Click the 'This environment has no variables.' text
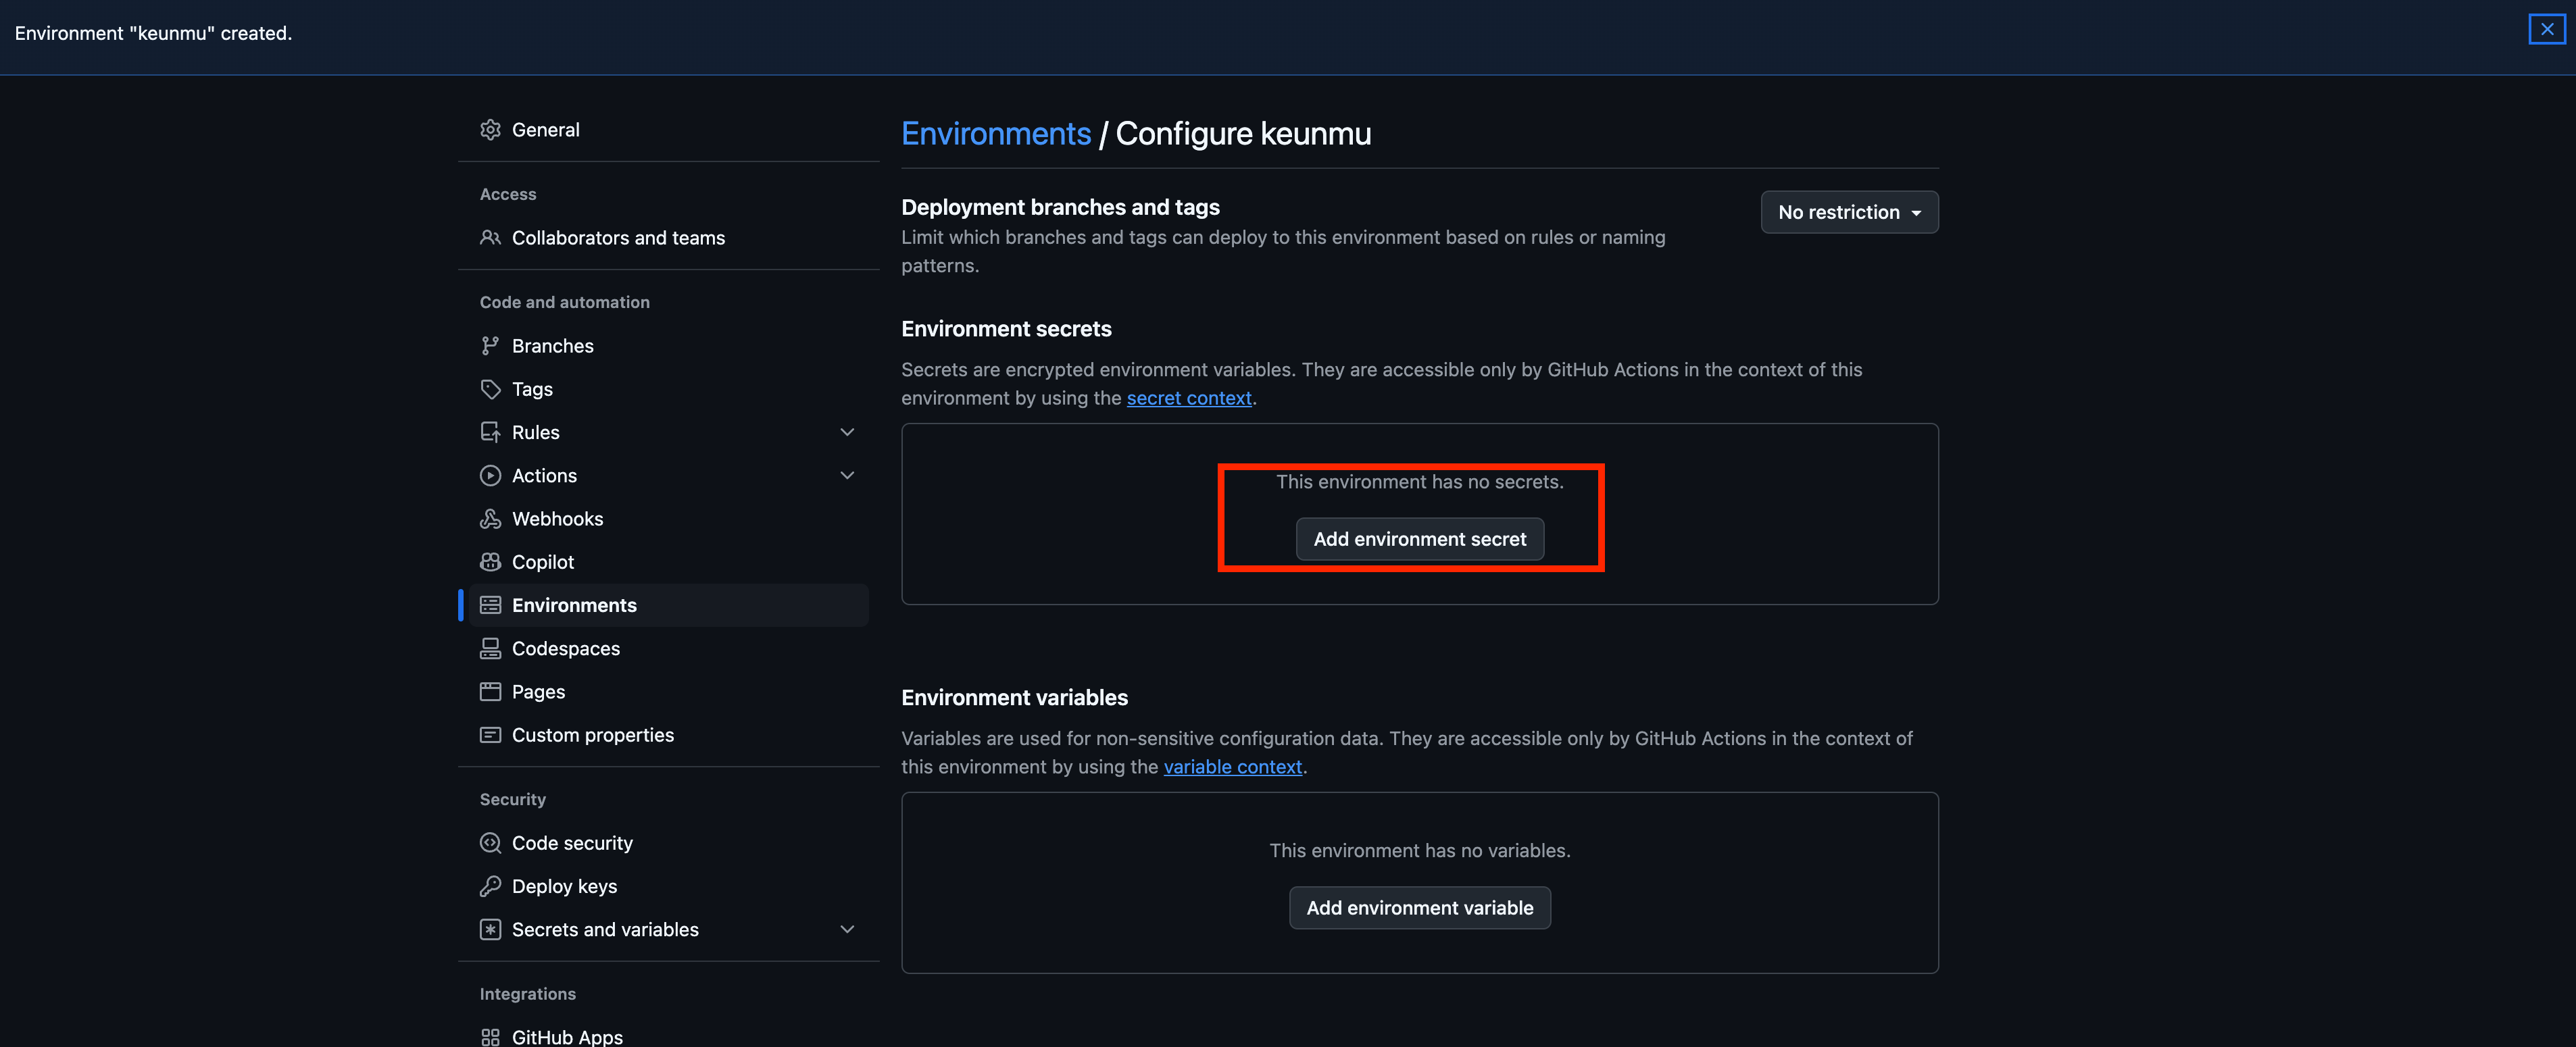Viewport: 2576px width, 1047px height. [x=1419, y=851]
